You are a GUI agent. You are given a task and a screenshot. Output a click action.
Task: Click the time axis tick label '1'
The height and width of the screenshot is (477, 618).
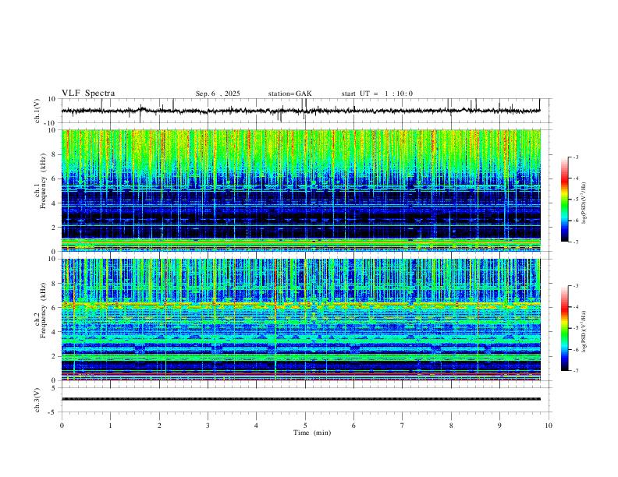tap(110, 426)
